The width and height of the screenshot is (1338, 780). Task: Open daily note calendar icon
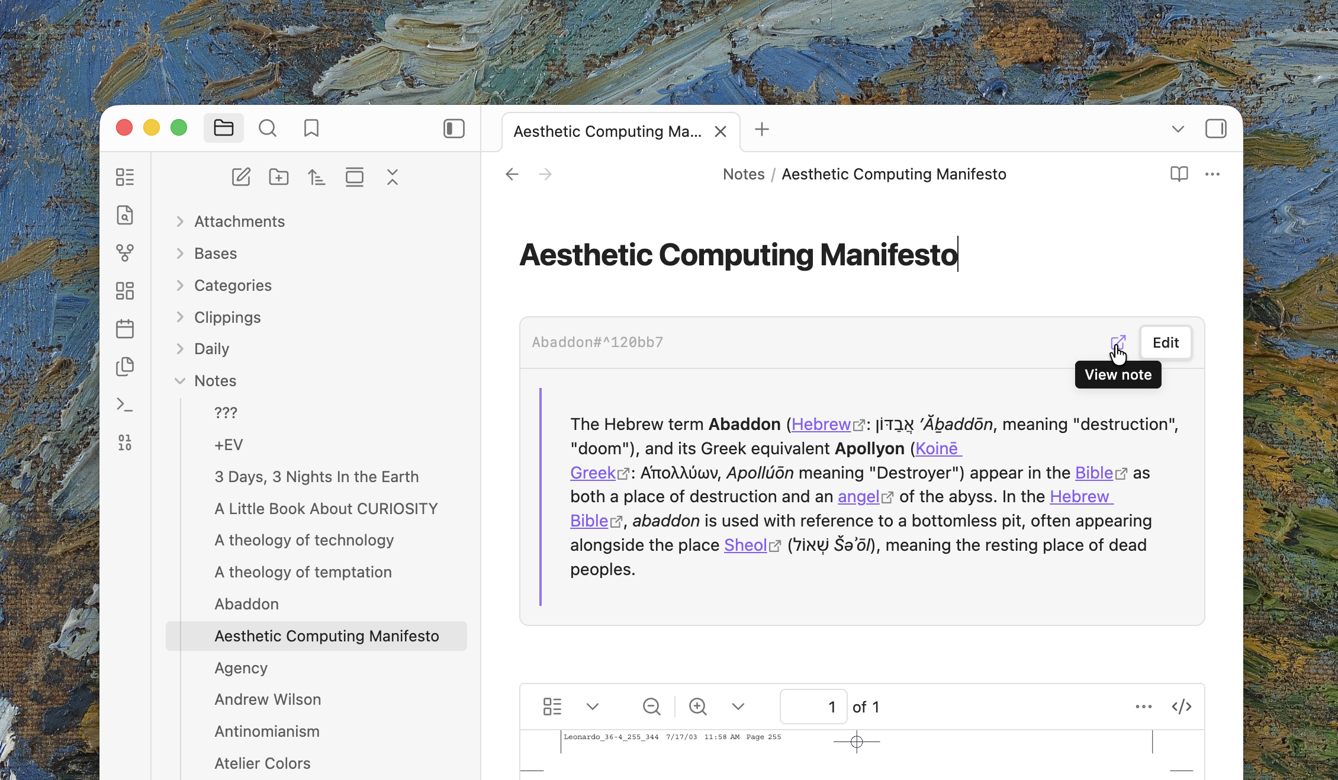[x=125, y=329]
